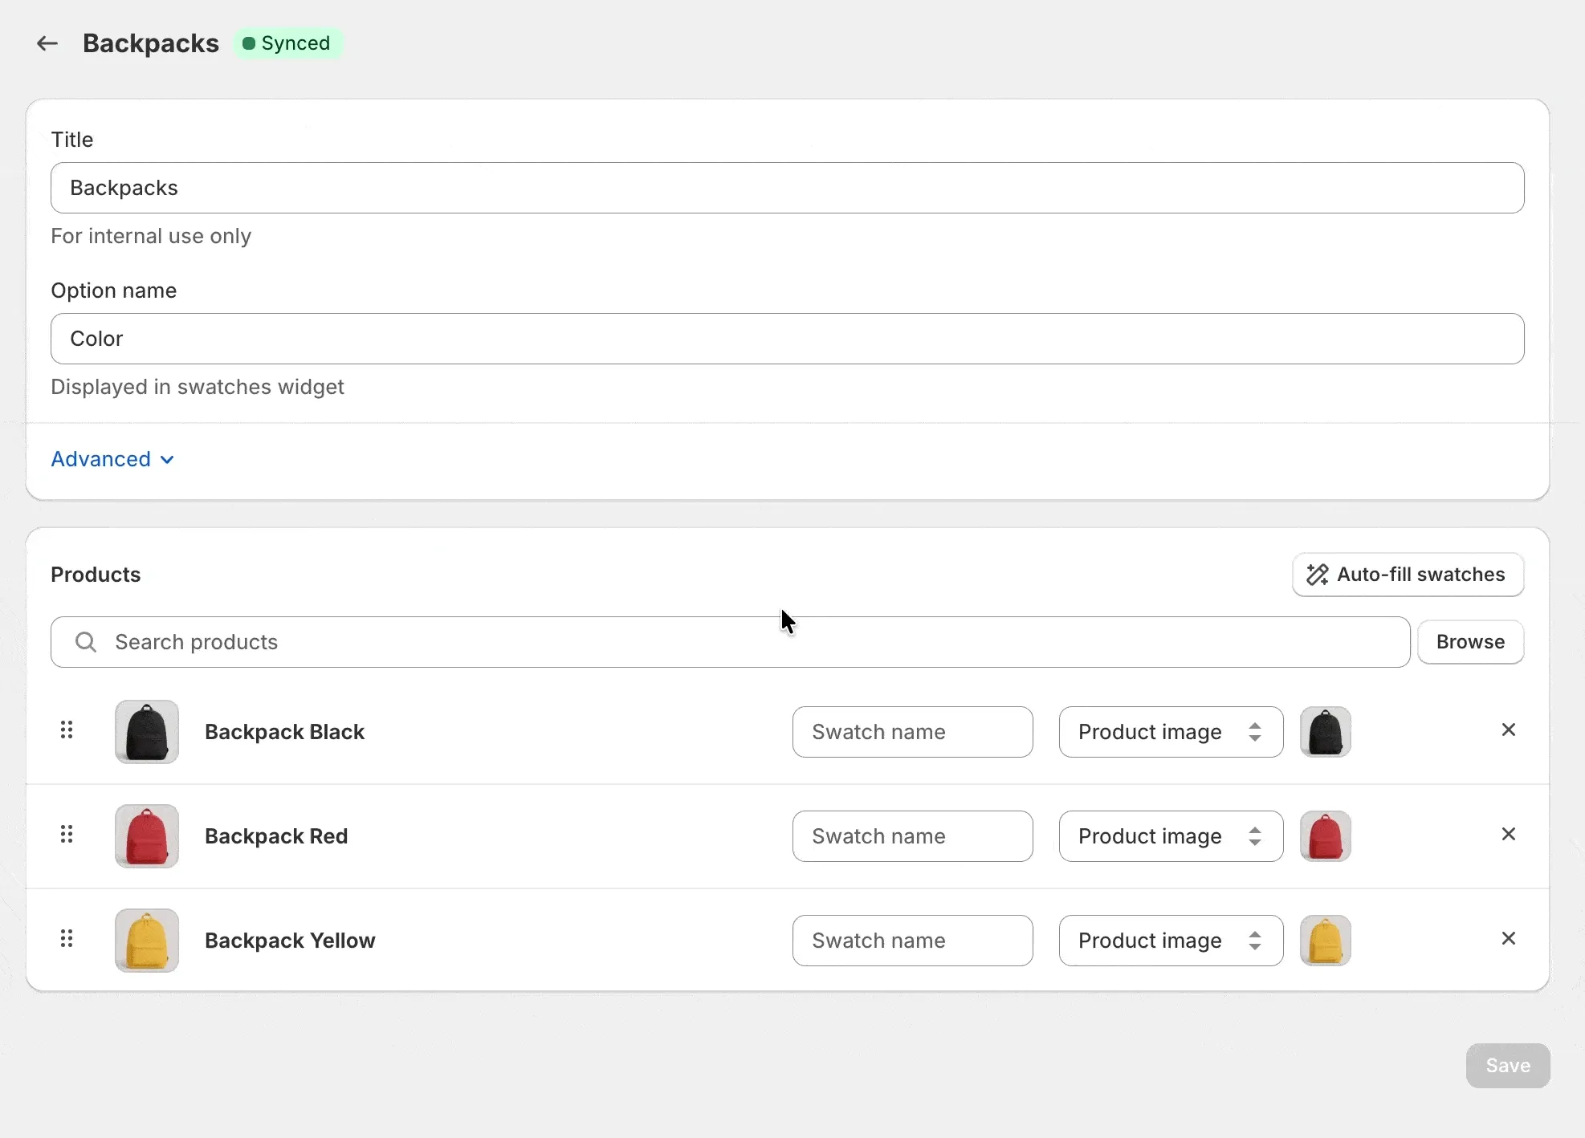This screenshot has width=1585, height=1138.
Task: Click the drag handle beside Backpack Yellow
Action: [x=67, y=939]
